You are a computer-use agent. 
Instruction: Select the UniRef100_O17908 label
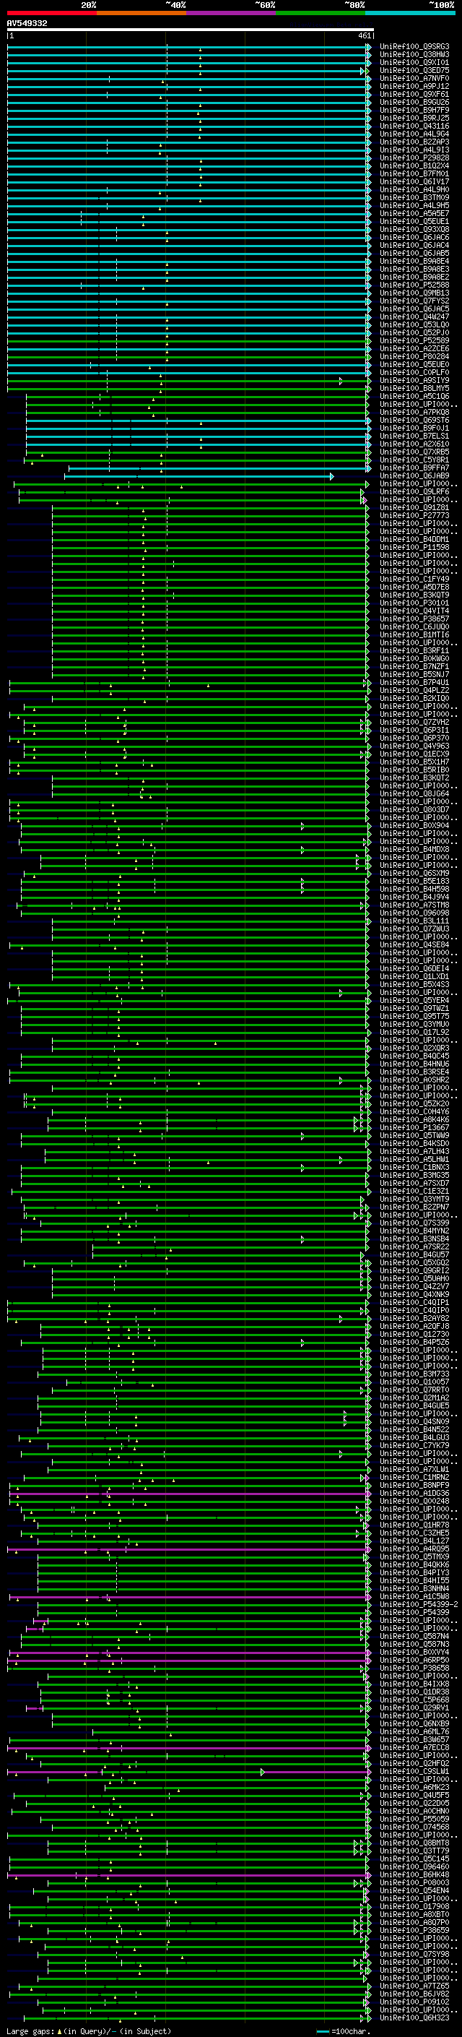414,1908
